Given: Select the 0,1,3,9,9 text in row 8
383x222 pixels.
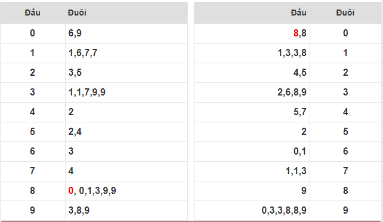Looking at the screenshot, I should pos(97,190).
